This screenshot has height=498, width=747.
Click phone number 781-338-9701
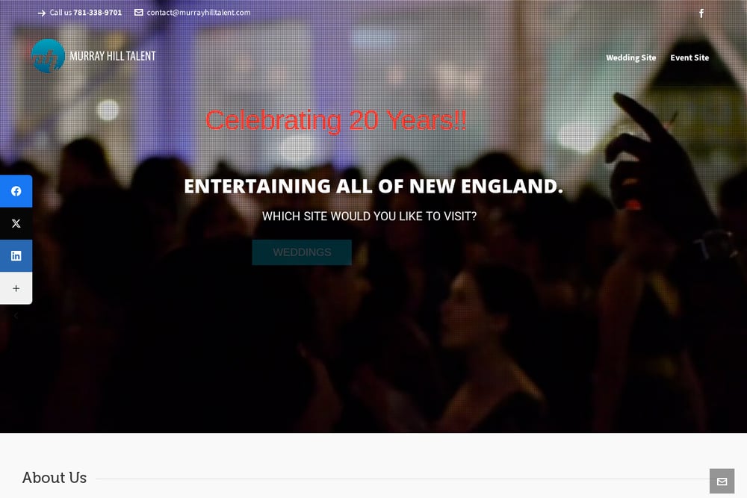click(x=98, y=13)
